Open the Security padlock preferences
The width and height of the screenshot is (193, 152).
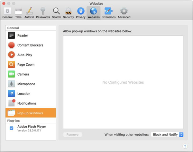pyautogui.click(x=68, y=13)
